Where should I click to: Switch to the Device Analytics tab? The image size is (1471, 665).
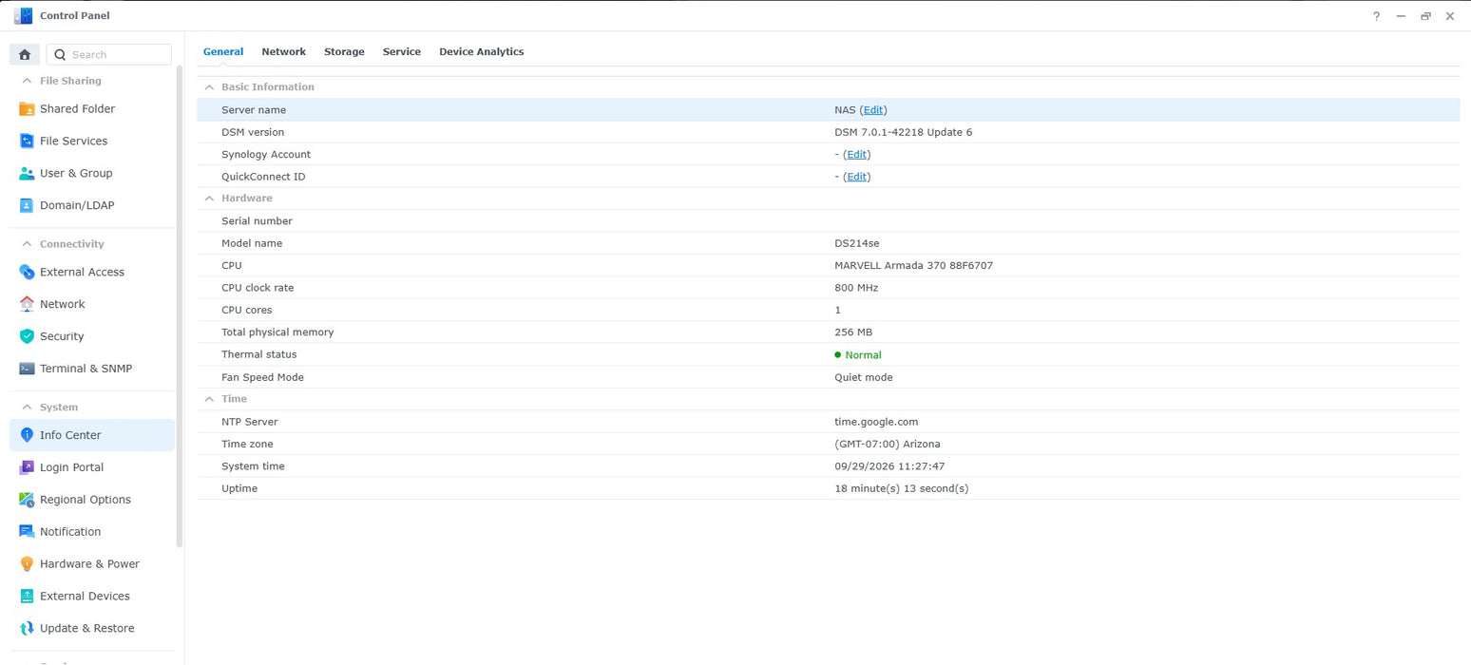[482, 52]
